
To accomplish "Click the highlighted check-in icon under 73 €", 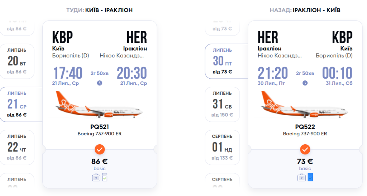I will click(310, 177).
